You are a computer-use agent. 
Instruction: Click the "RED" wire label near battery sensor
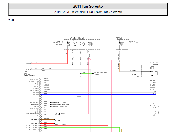[36, 63]
